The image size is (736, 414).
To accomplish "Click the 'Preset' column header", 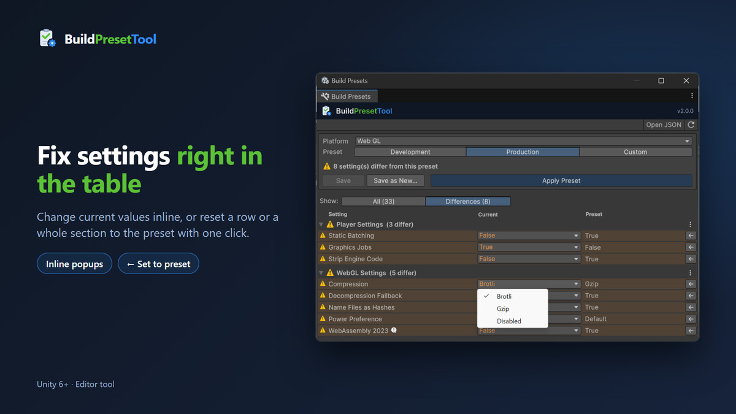I will pos(594,214).
